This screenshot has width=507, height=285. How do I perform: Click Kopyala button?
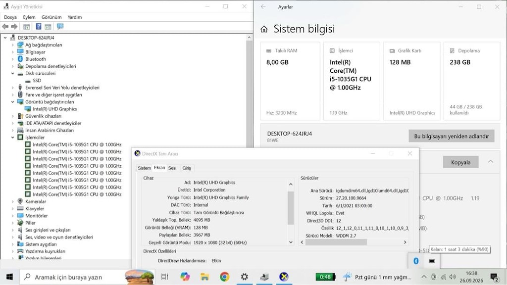461,162
